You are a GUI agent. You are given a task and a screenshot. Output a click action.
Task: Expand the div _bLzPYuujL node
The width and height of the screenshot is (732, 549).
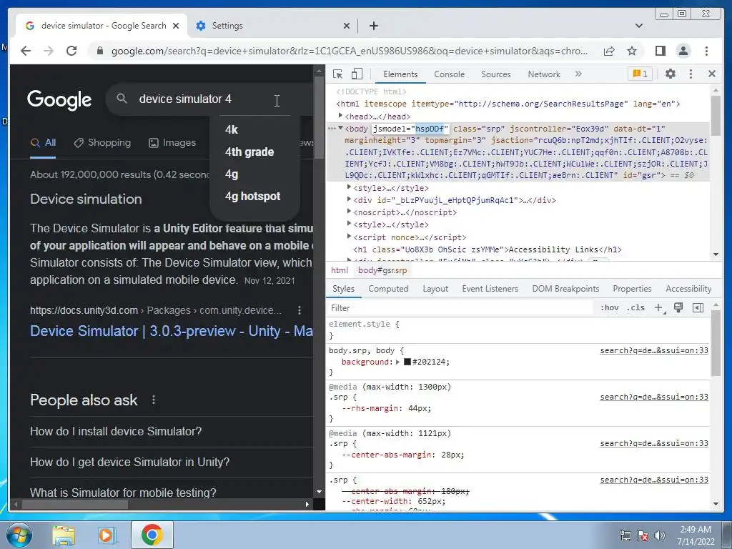(x=349, y=199)
